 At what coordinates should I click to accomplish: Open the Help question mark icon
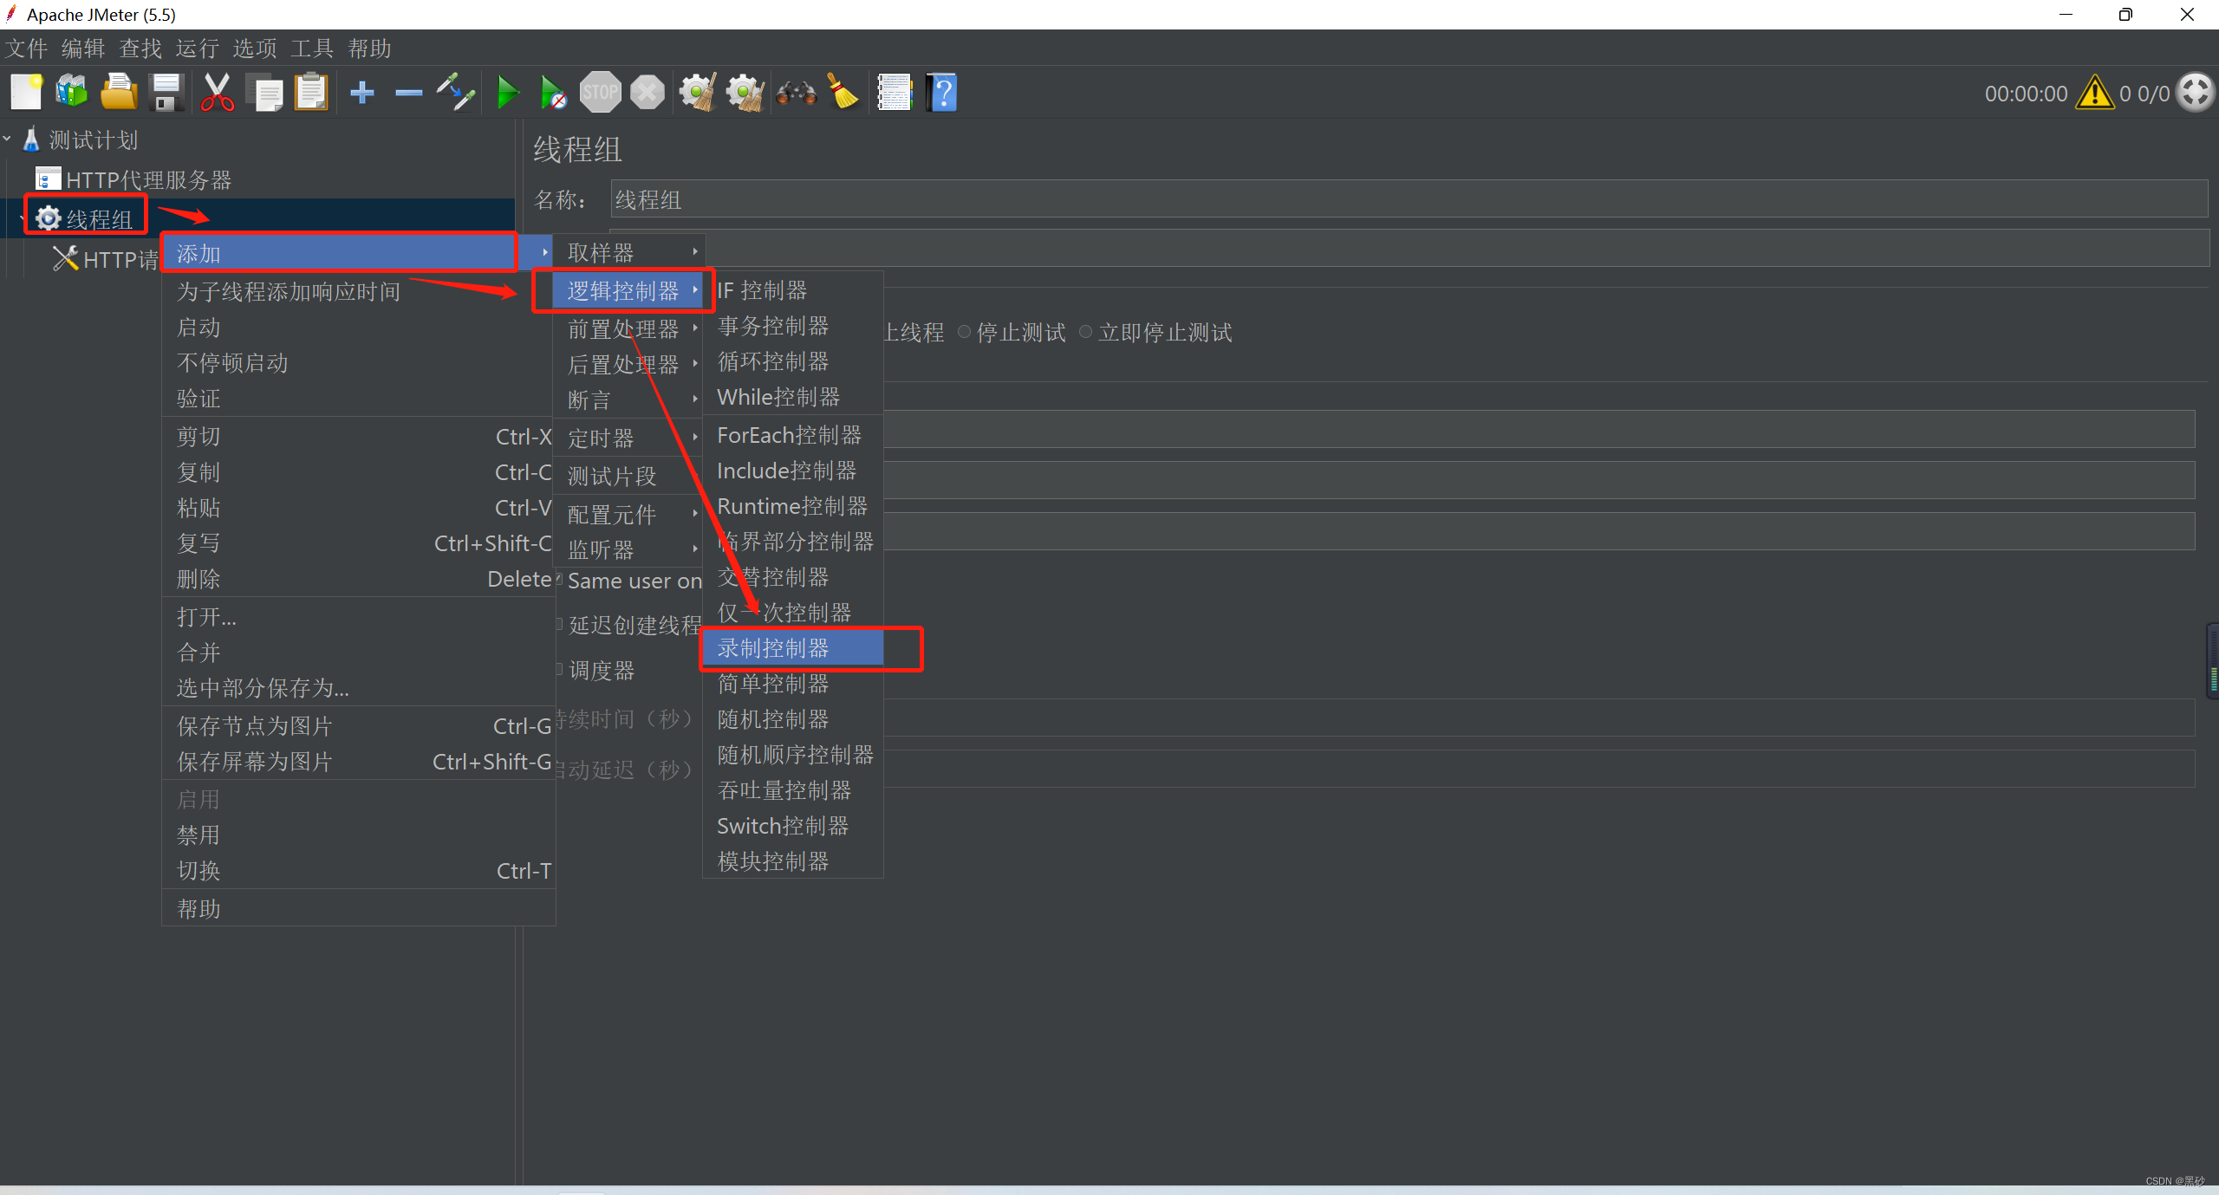tap(941, 92)
